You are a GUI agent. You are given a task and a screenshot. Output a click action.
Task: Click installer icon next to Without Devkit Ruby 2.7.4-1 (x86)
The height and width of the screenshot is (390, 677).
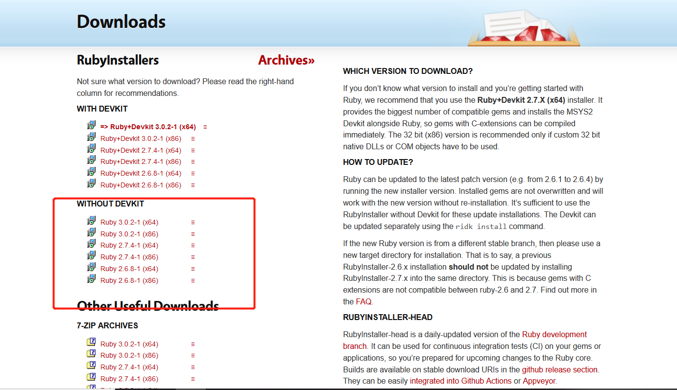91,255
